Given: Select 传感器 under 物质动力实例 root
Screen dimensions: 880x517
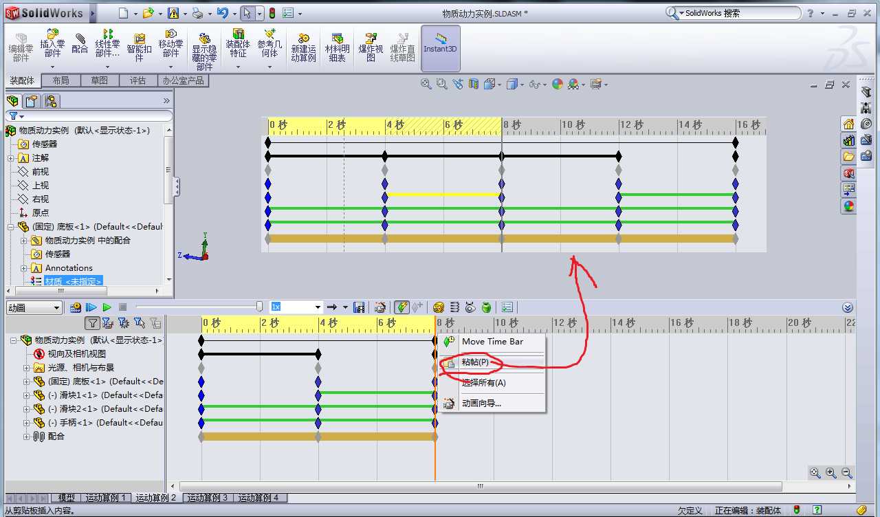Looking at the screenshot, I should (x=44, y=144).
